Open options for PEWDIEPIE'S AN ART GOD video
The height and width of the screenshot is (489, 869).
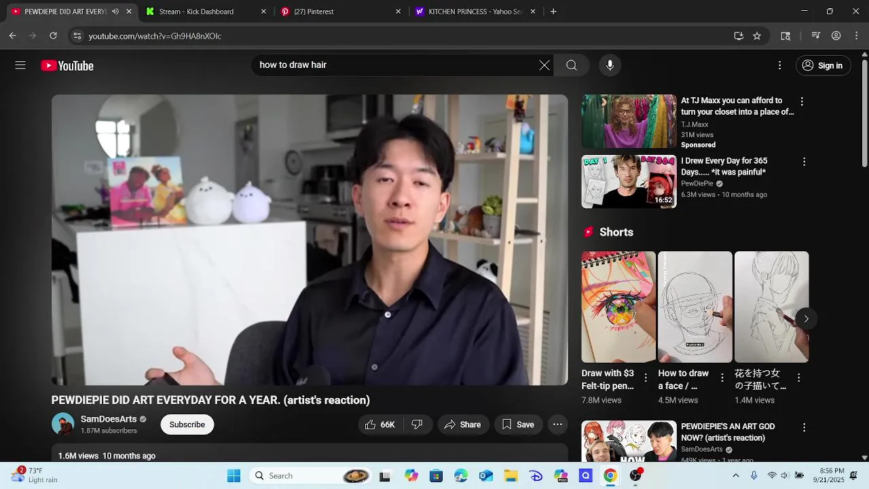tap(804, 427)
